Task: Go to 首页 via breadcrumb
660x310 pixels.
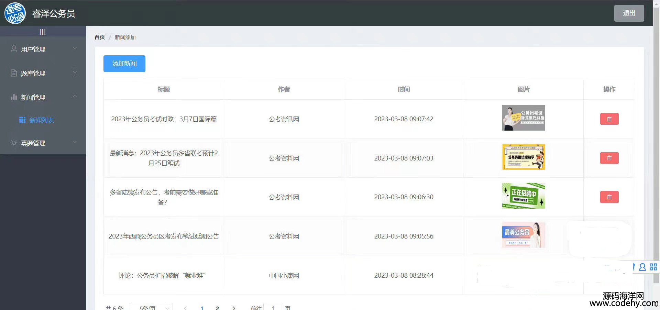Action: click(x=100, y=37)
